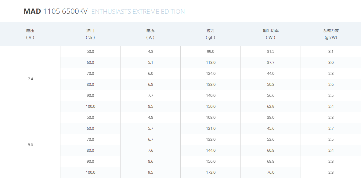Select the 输出功率 (W) column header
The image size is (361, 178).
coord(270,34)
